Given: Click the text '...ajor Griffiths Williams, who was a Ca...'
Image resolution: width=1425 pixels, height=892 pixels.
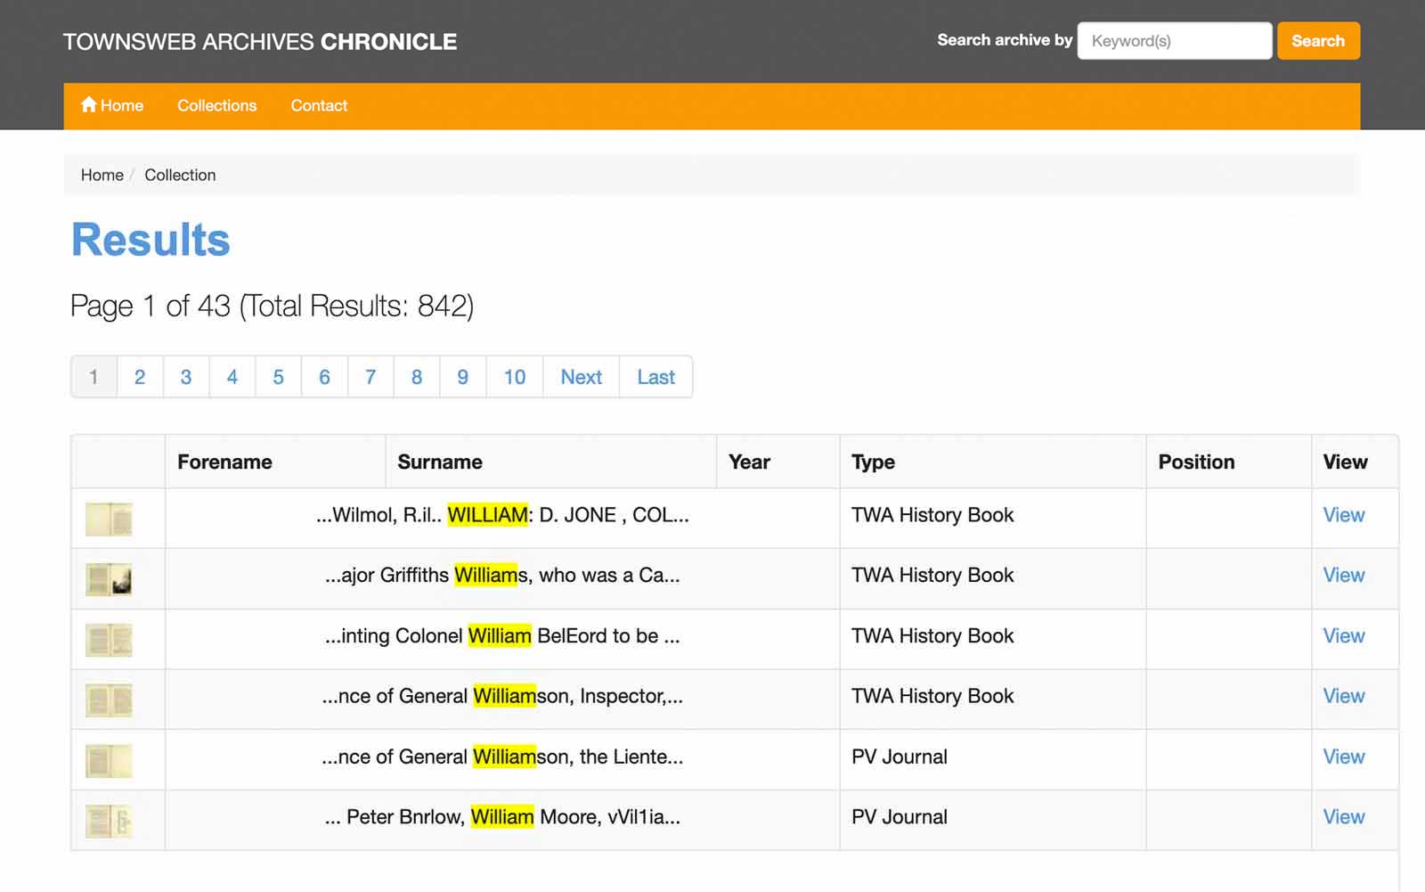Looking at the screenshot, I should [x=502, y=576].
